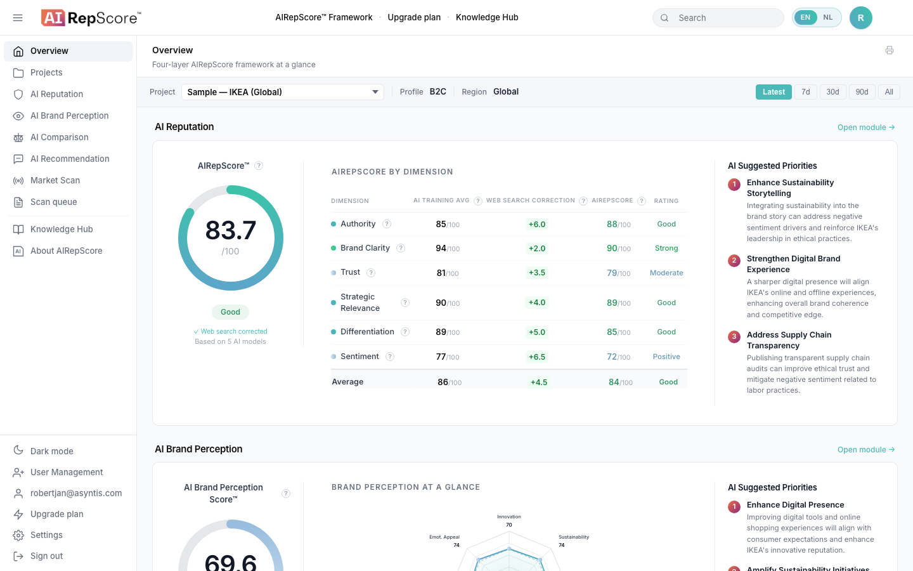Open Scan queue in sidebar

click(x=68, y=202)
